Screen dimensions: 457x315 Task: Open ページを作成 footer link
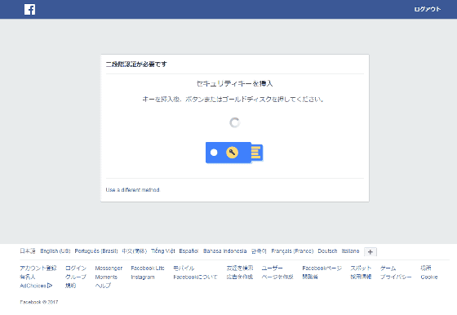277,277
